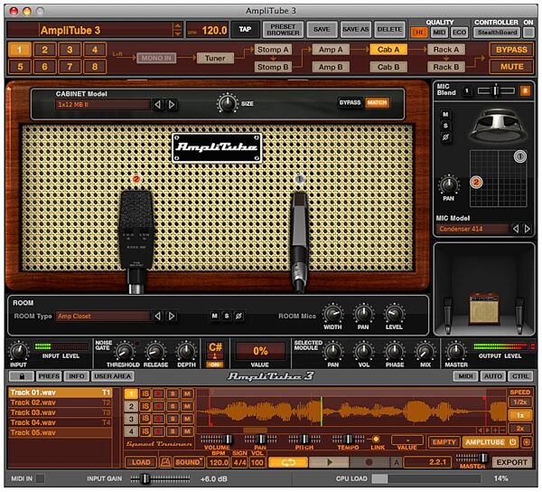This screenshot has width=542, height=492.
Task: Click the IS button on track row 2
Action: 145,406
